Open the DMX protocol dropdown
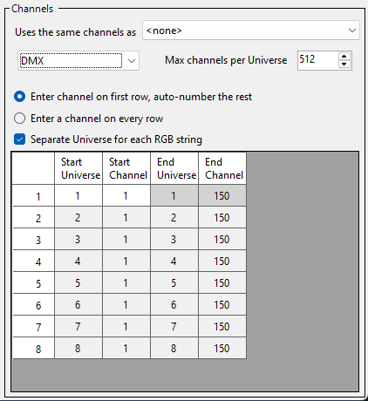The image size is (368, 401). pyautogui.click(x=78, y=61)
